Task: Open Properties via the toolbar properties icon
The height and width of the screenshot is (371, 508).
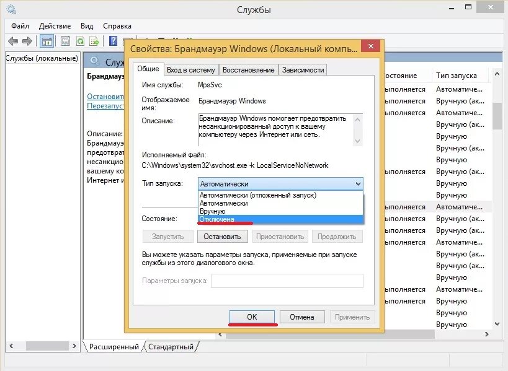Action: [x=66, y=41]
